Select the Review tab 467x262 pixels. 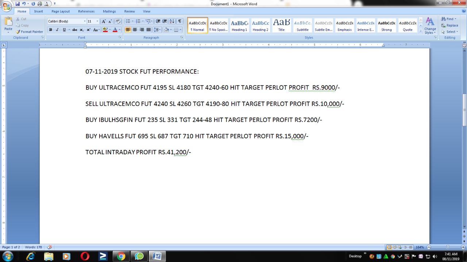click(x=130, y=11)
